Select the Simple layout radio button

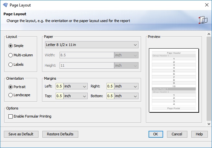point(11,46)
